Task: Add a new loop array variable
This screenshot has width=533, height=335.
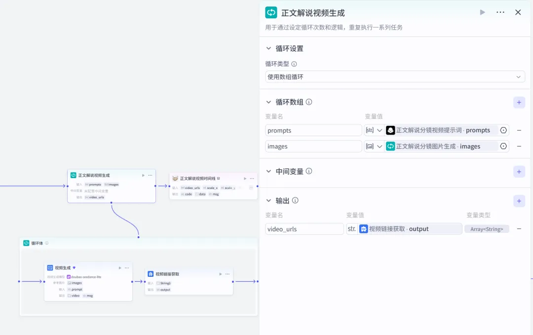Action: [x=519, y=102]
